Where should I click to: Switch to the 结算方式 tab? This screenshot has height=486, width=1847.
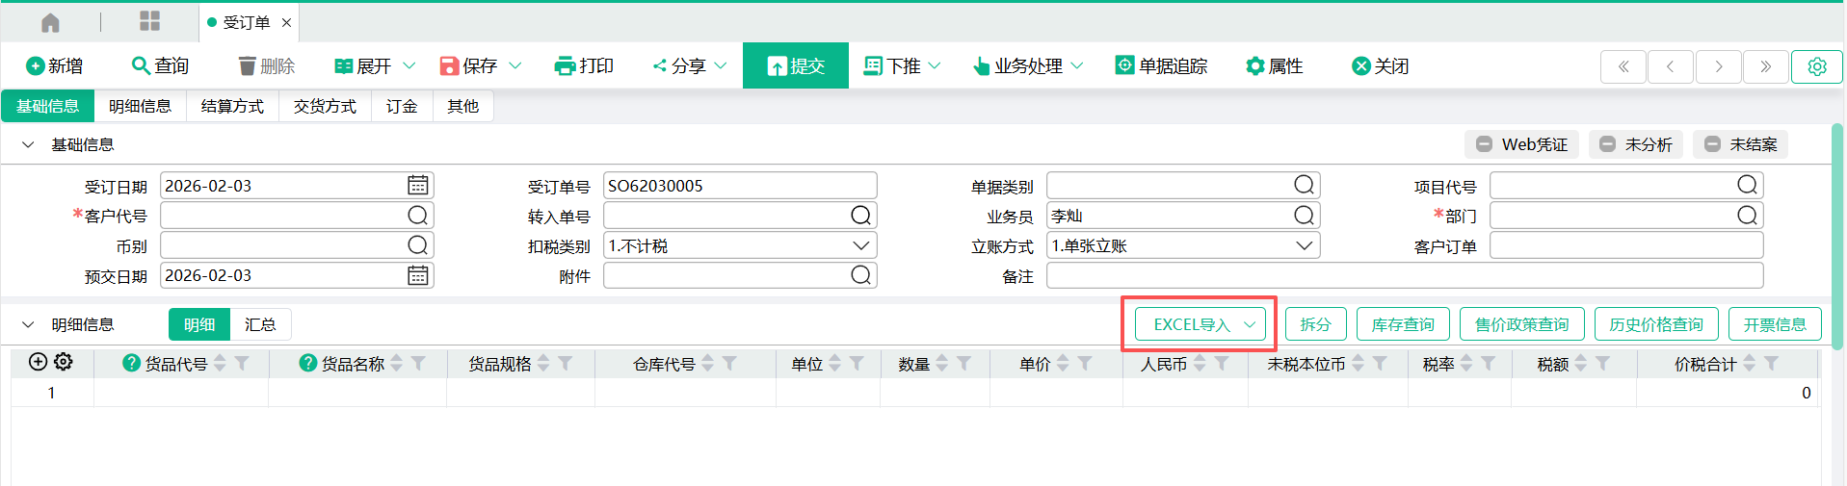[232, 106]
